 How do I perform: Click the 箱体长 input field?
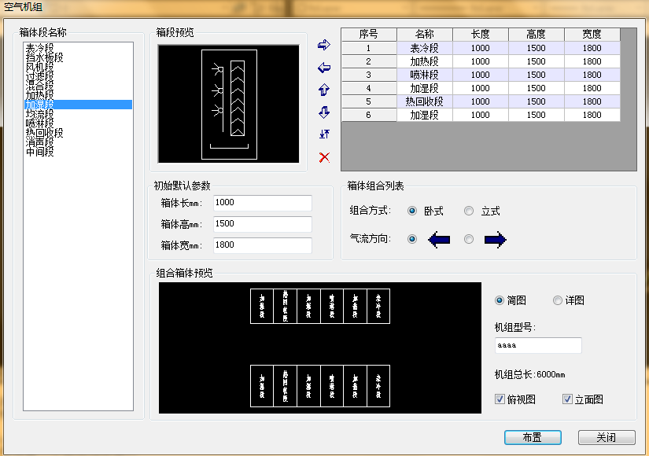(262, 203)
